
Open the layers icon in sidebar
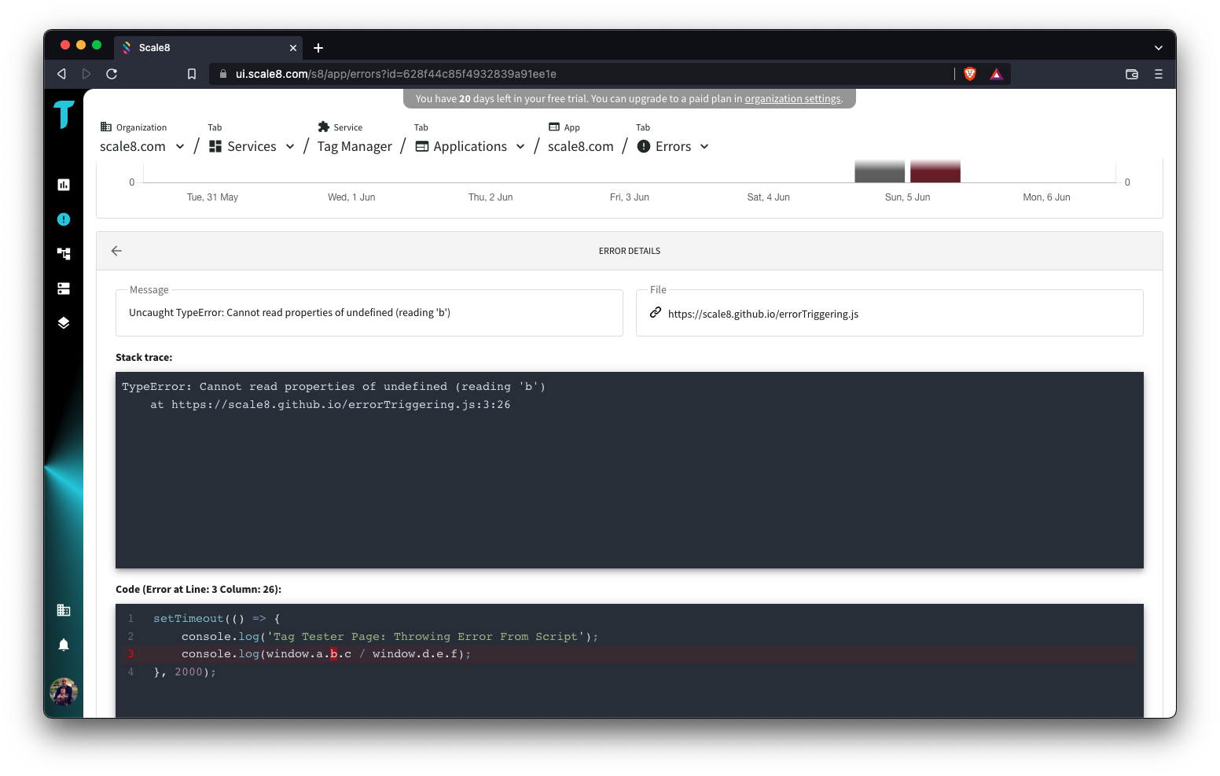click(64, 323)
